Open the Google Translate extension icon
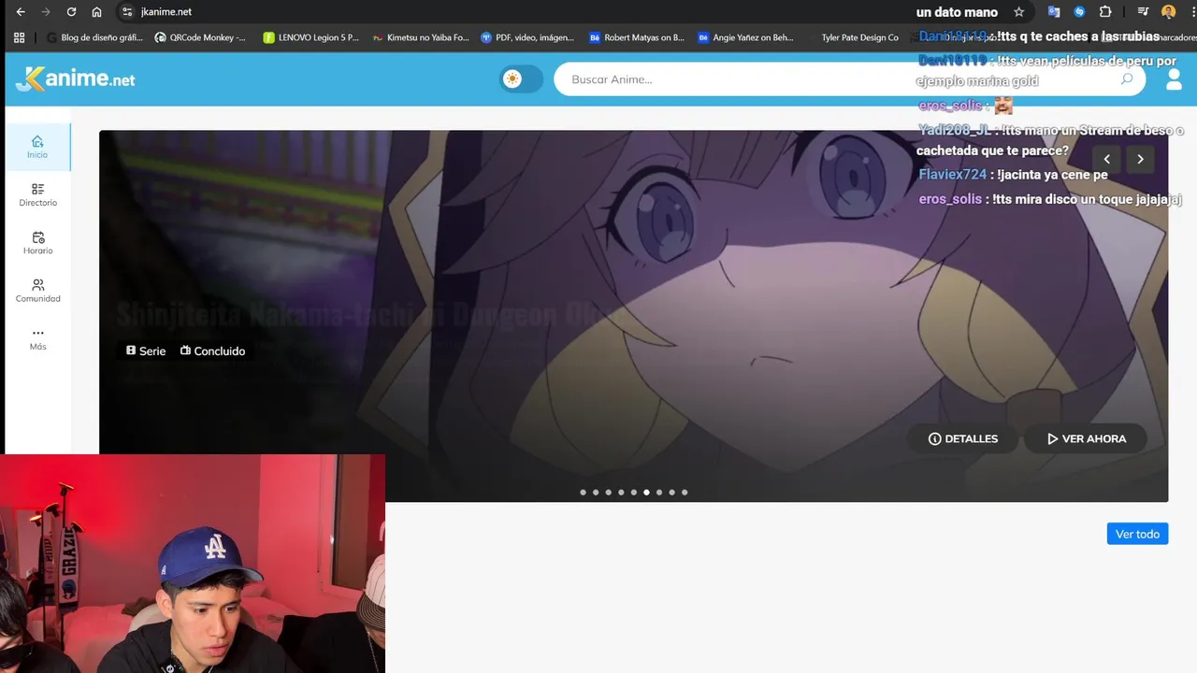Screen dimensions: 1197x673 tap(1054, 12)
